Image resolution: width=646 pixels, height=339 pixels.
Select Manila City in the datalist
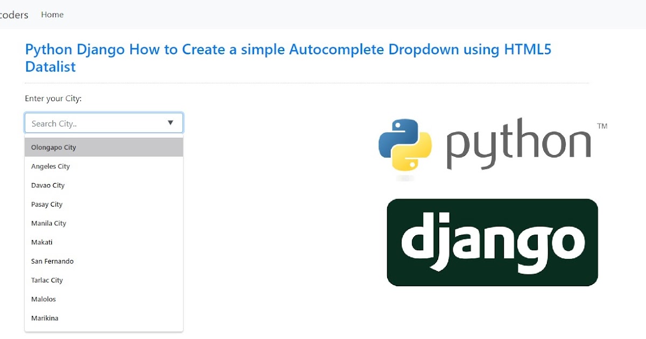(48, 223)
